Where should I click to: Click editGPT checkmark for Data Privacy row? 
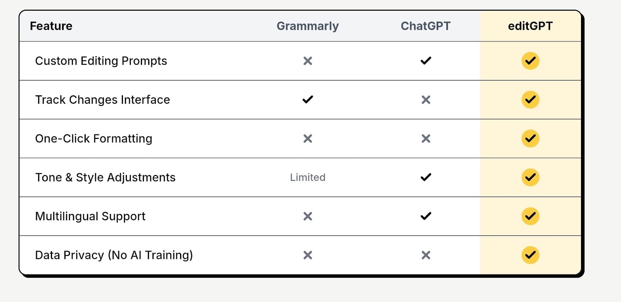pyautogui.click(x=530, y=255)
